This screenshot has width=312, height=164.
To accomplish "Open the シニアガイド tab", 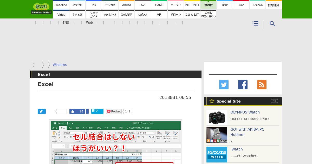I will (94, 14).
